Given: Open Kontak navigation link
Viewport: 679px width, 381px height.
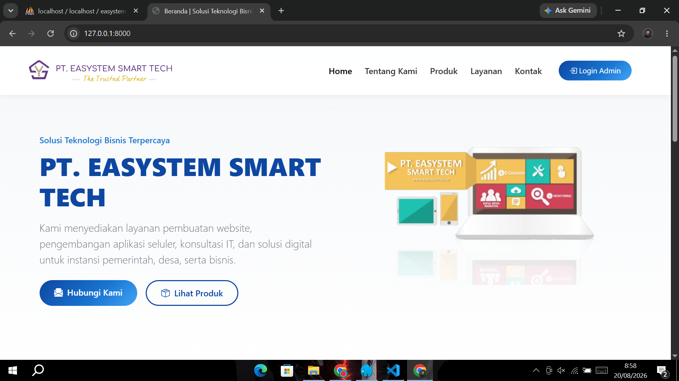Looking at the screenshot, I should [528, 71].
